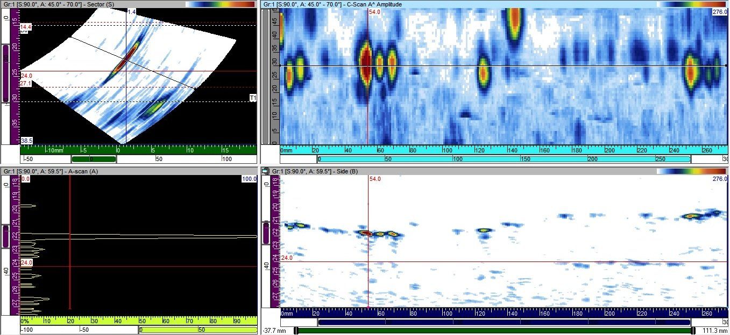Click the 54.0 cursor label in Side view
Image resolution: width=730 pixels, height=335 pixels.
(374, 179)
